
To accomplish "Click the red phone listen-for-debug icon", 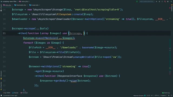I will tap(165, 2).
